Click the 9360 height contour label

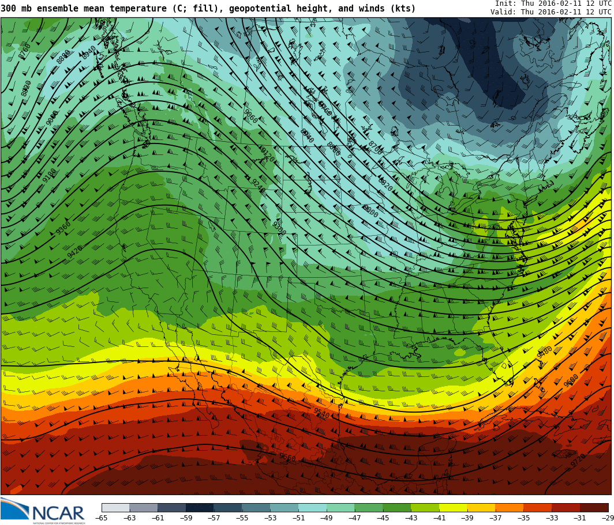(x=63, y=228)
